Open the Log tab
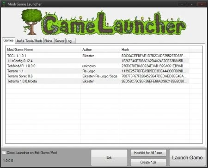 click(x=70, y=41)
